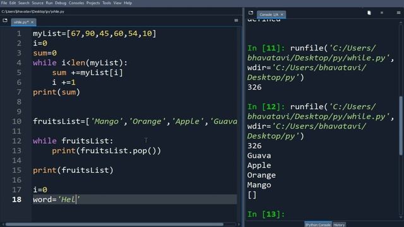Viewport: 404px width, 227px height.
Task: Click the editor horizontal scrollbar
Action: point(114,224)
